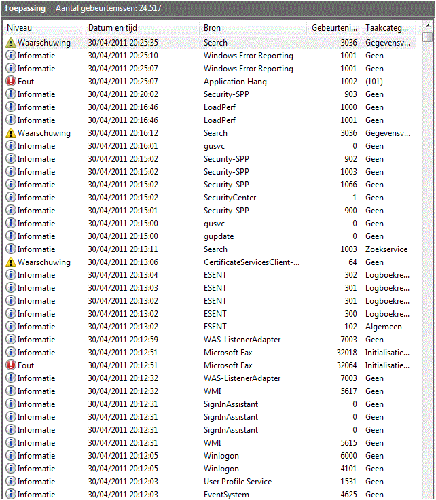This screenshot has height=500, width=436.
Task: Sort by the Gebeurteni... column header
Action: [x=334, y=28]
